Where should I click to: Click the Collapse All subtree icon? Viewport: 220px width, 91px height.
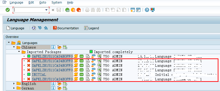click(x=46, y=28)
